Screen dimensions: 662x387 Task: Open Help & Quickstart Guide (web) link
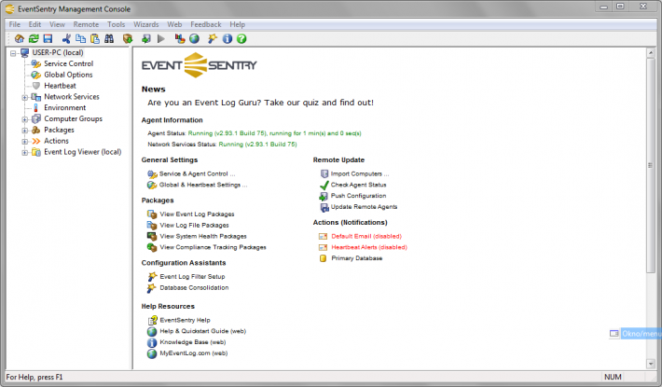202,331
